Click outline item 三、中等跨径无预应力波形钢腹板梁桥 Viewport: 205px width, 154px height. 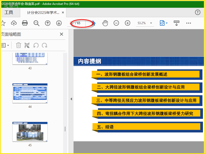(x=146, y=100)
